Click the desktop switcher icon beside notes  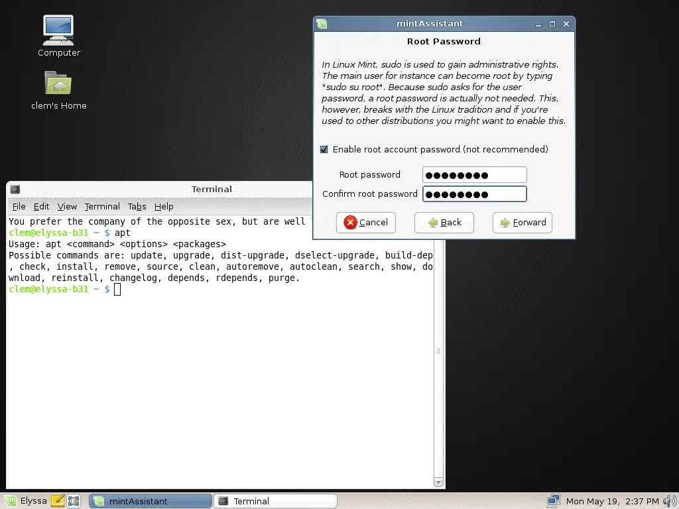(74, 501)
